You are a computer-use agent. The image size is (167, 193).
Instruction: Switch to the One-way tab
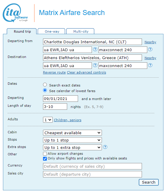pos(52,31)
